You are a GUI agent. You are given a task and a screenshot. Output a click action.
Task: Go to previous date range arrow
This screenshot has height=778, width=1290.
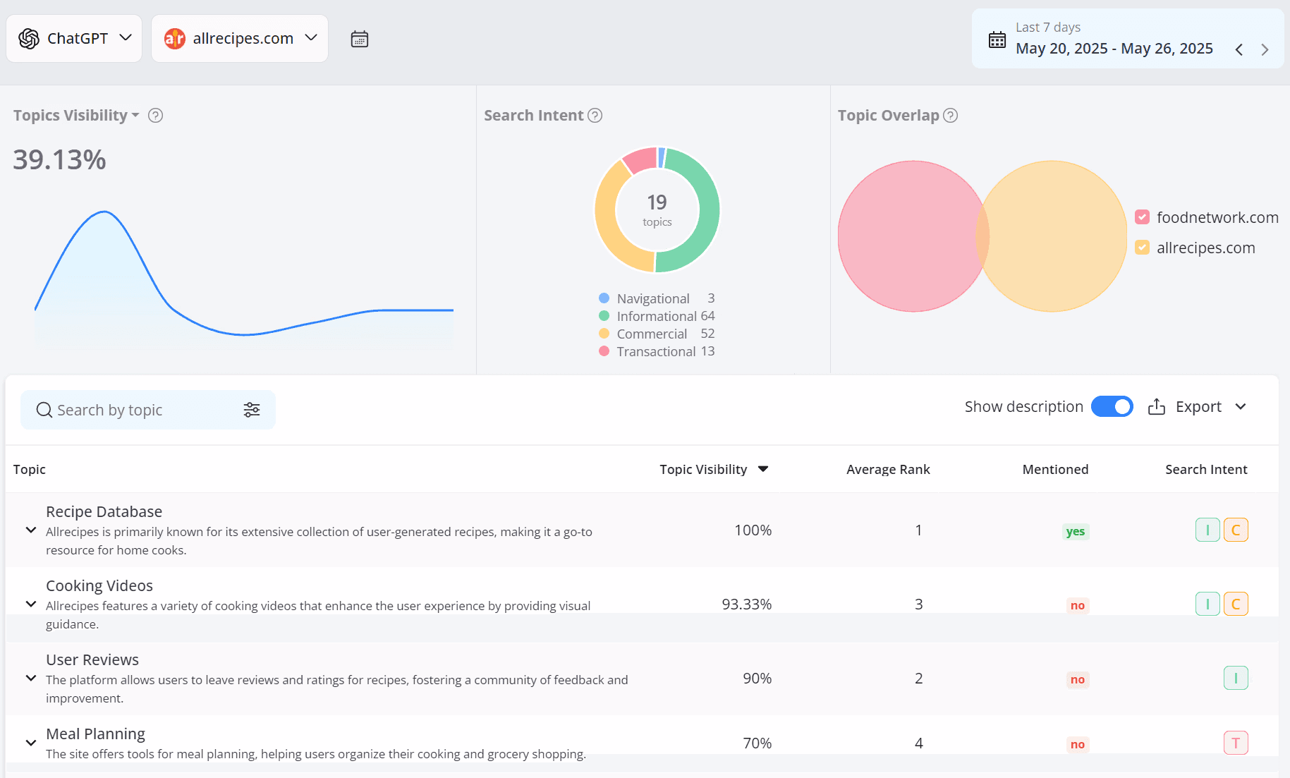tap(1239, 49)
